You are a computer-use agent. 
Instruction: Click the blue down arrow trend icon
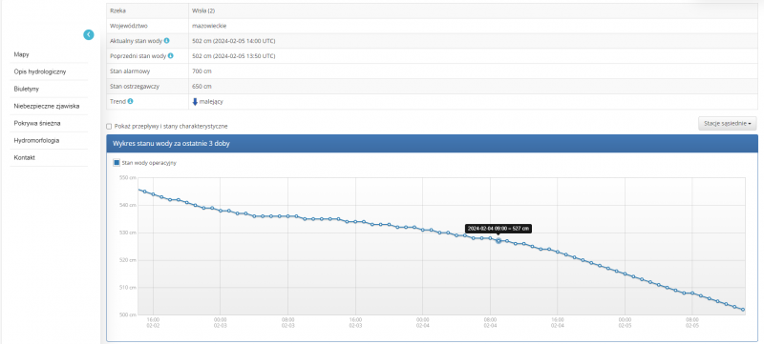click(x=196, y=102)
